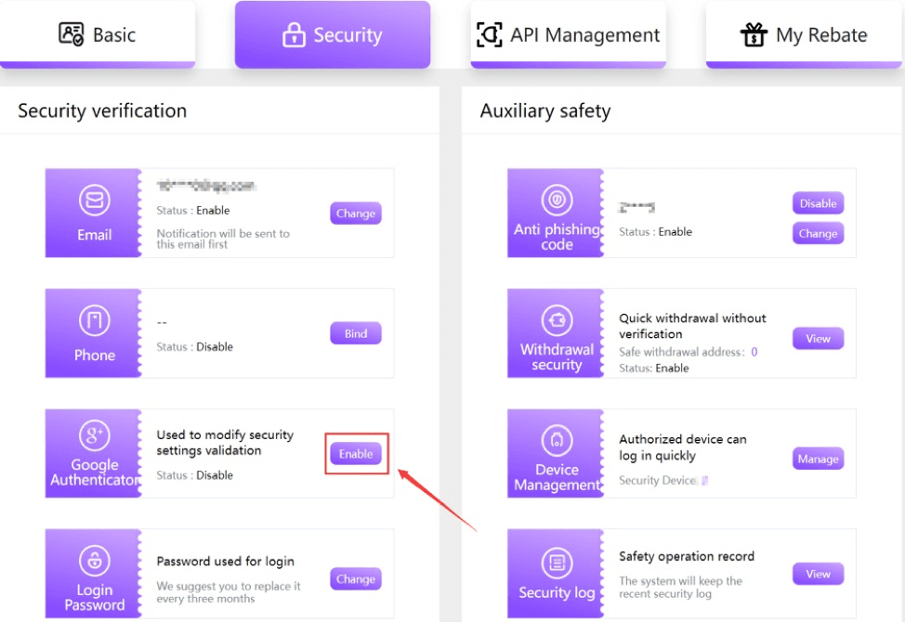Click the Login Password lock icon
Image resolution: width=905 pixels, height=622 pixels.
(x=94, y=561)
